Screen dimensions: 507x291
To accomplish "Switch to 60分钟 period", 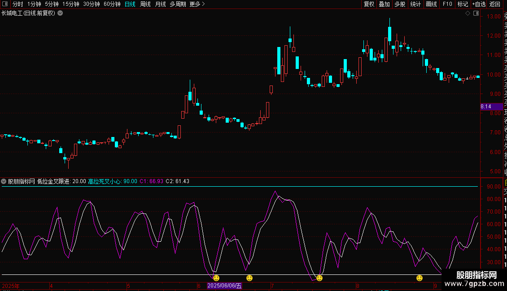I will 112,4.
